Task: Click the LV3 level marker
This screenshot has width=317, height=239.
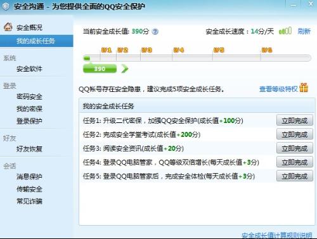Action: coord(146,50)
